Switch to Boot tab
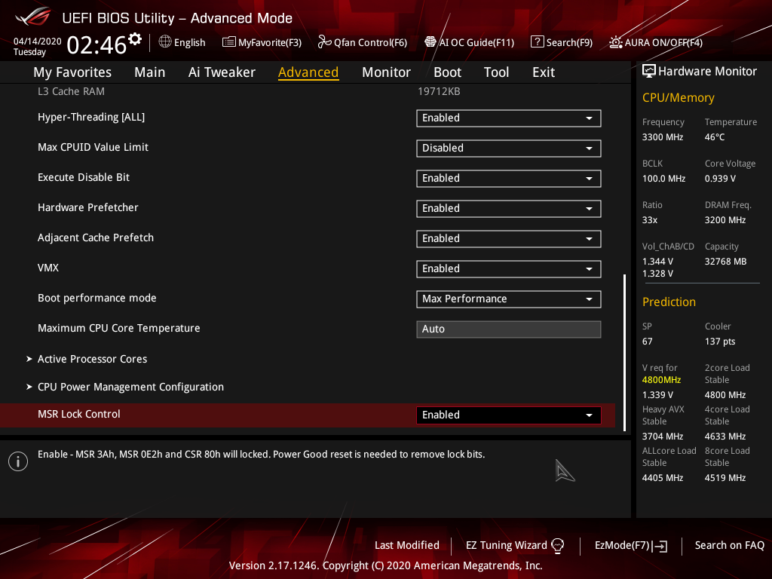Screen dimensions: 772x579 click(447, 72)
